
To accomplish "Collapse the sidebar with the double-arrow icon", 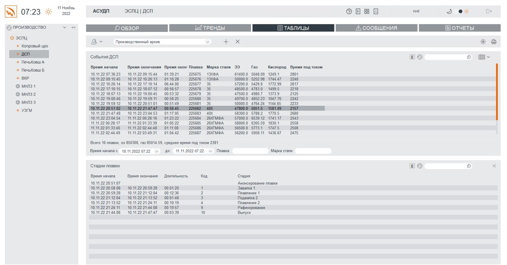I will (x=73, y=28).
